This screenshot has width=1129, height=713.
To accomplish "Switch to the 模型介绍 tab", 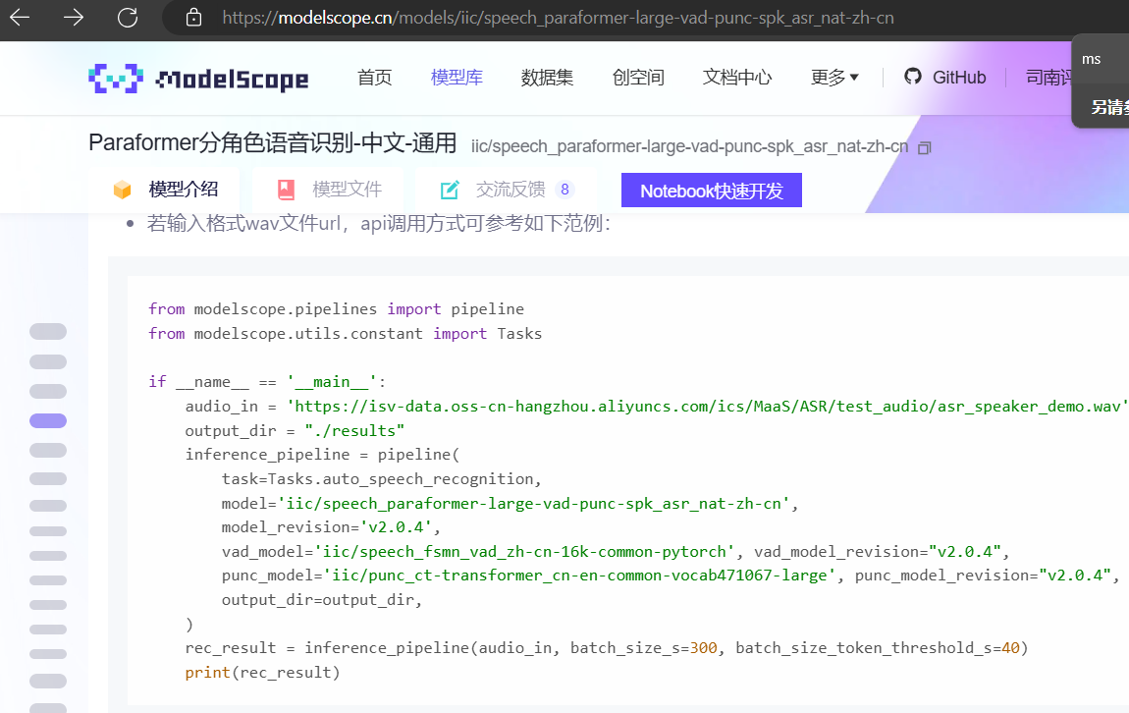I will [166, 190].
